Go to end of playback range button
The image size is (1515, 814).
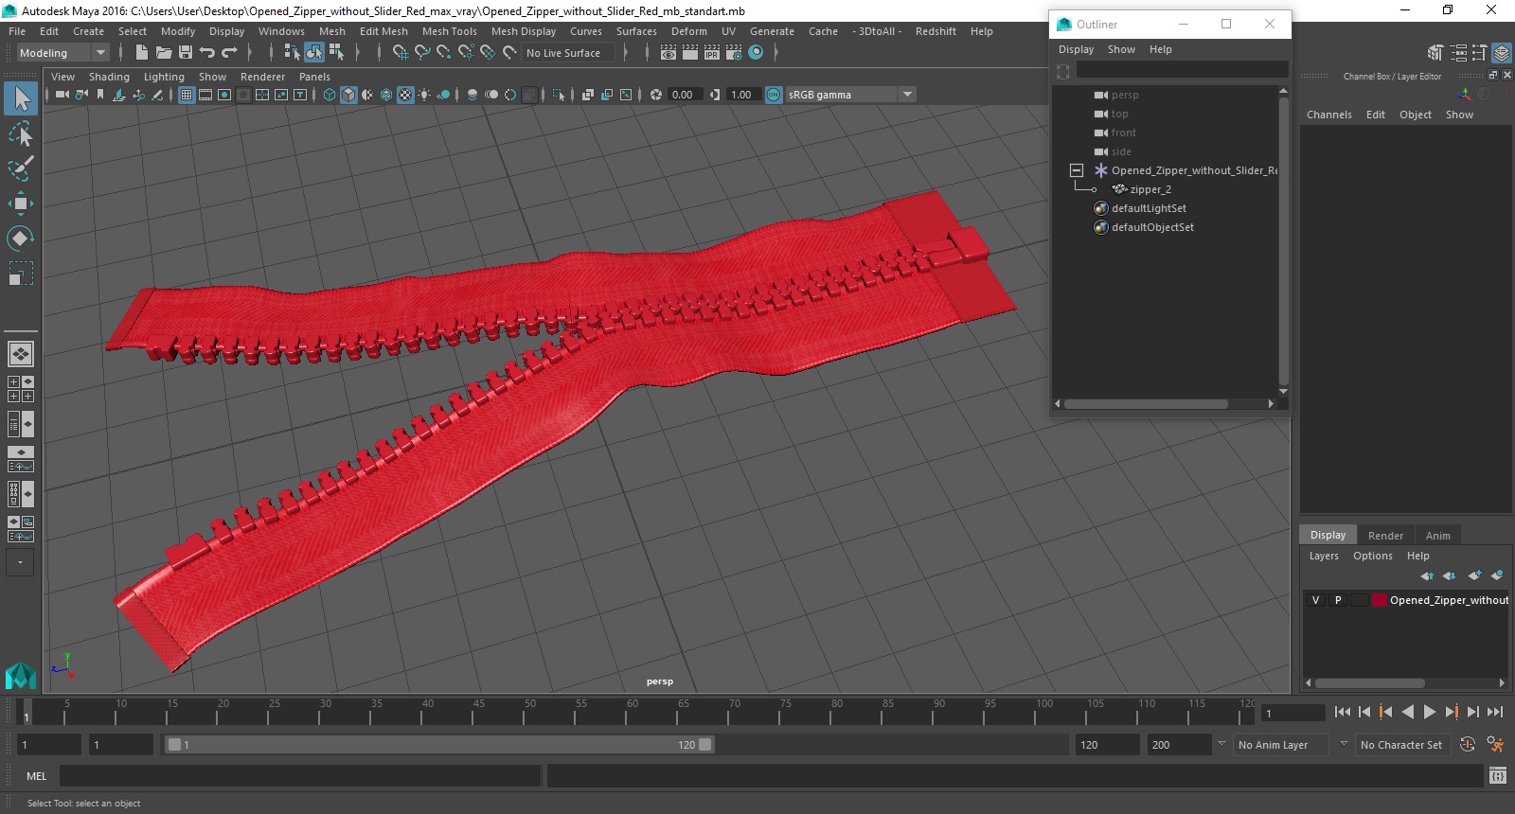click(1495, 712)
